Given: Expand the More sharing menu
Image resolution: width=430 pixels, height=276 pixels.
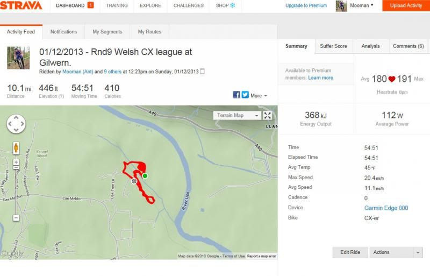Looking at the screenshot, I should tap(259, 95).
